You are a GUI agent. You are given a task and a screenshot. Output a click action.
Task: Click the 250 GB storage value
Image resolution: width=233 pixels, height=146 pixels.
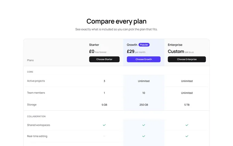tap(144, 105)
